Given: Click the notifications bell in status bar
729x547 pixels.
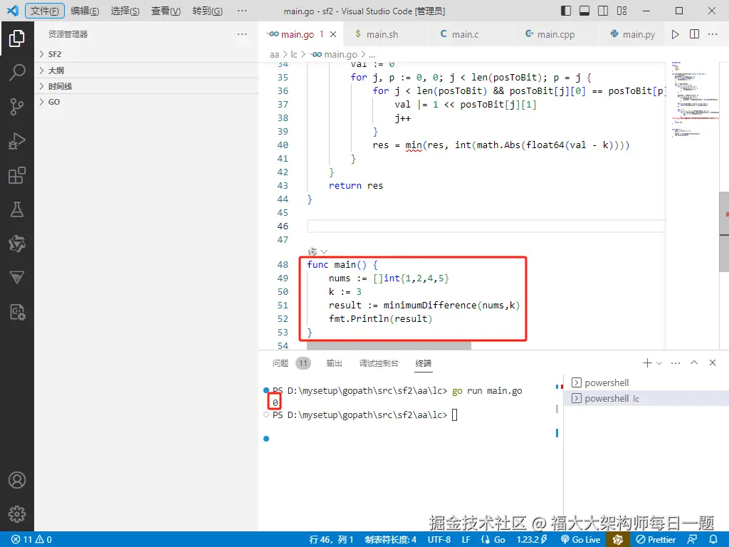Looking at the screenshot, I should tap(713, 539).
